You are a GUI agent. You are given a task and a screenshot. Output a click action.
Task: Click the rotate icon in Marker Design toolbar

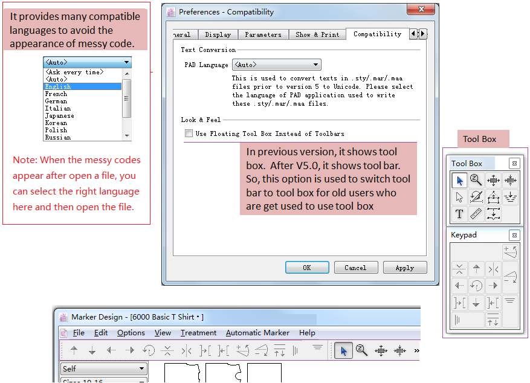tap(149, 350)
